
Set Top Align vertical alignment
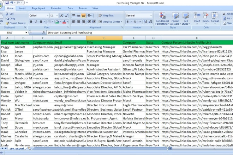pyautogui.click(x=73, y=15)
